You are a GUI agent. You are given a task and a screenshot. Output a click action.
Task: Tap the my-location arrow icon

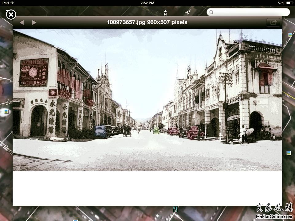click(188, 12)
